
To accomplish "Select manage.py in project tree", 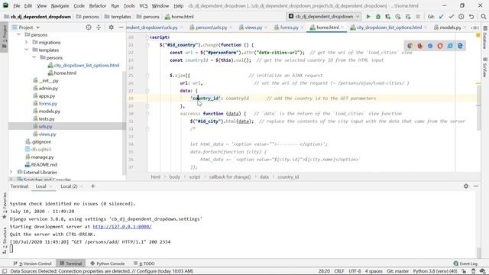I will click(x=42, y=157).
